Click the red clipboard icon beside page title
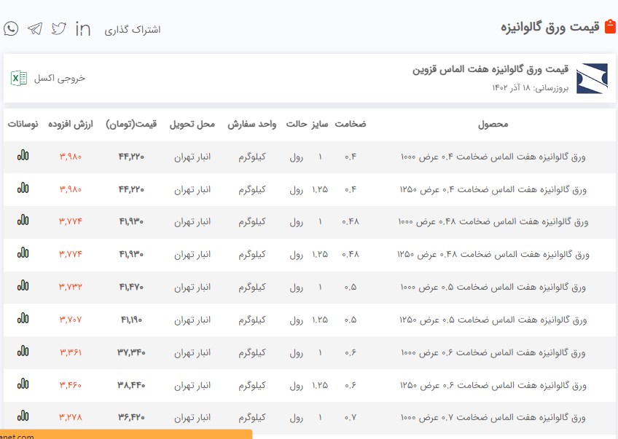Viewport: 618px width, 439px height. (x=611, y=28)
